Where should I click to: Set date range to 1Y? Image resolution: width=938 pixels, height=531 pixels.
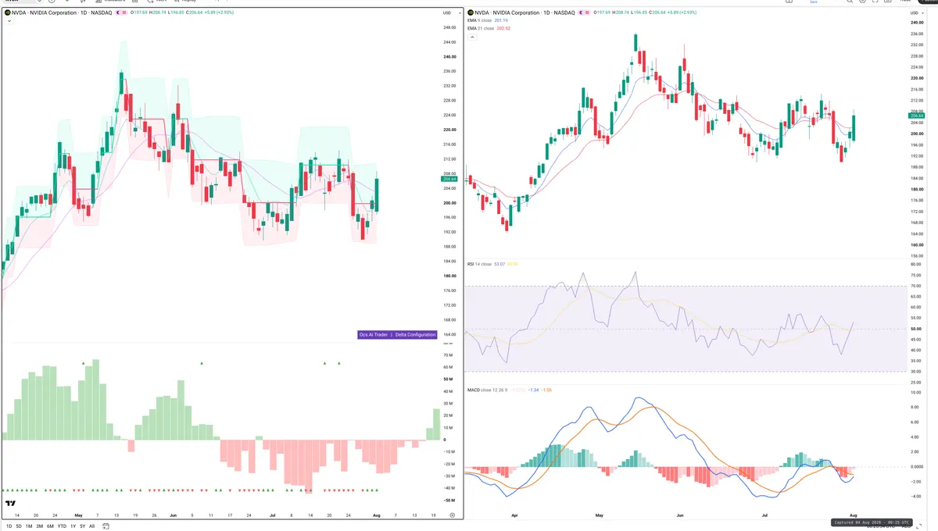73,526
